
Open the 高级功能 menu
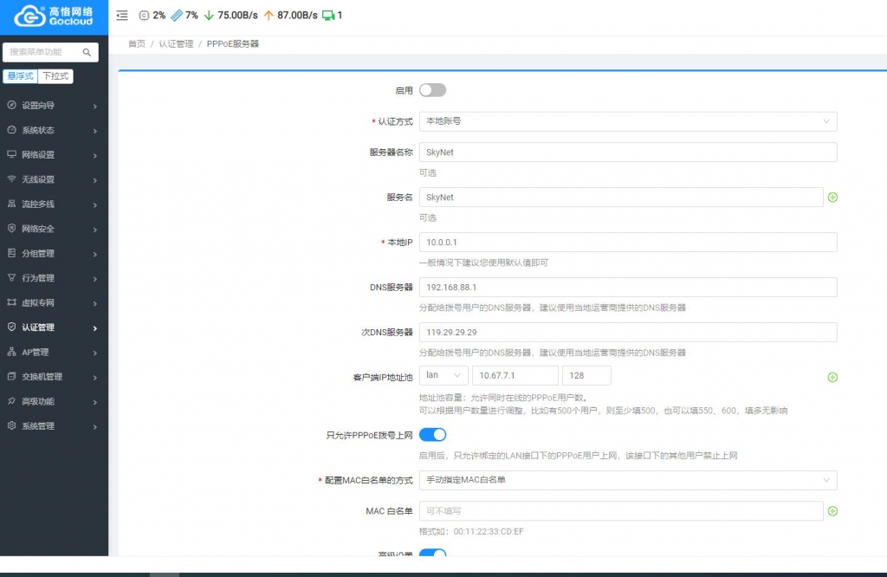(54, 401)
